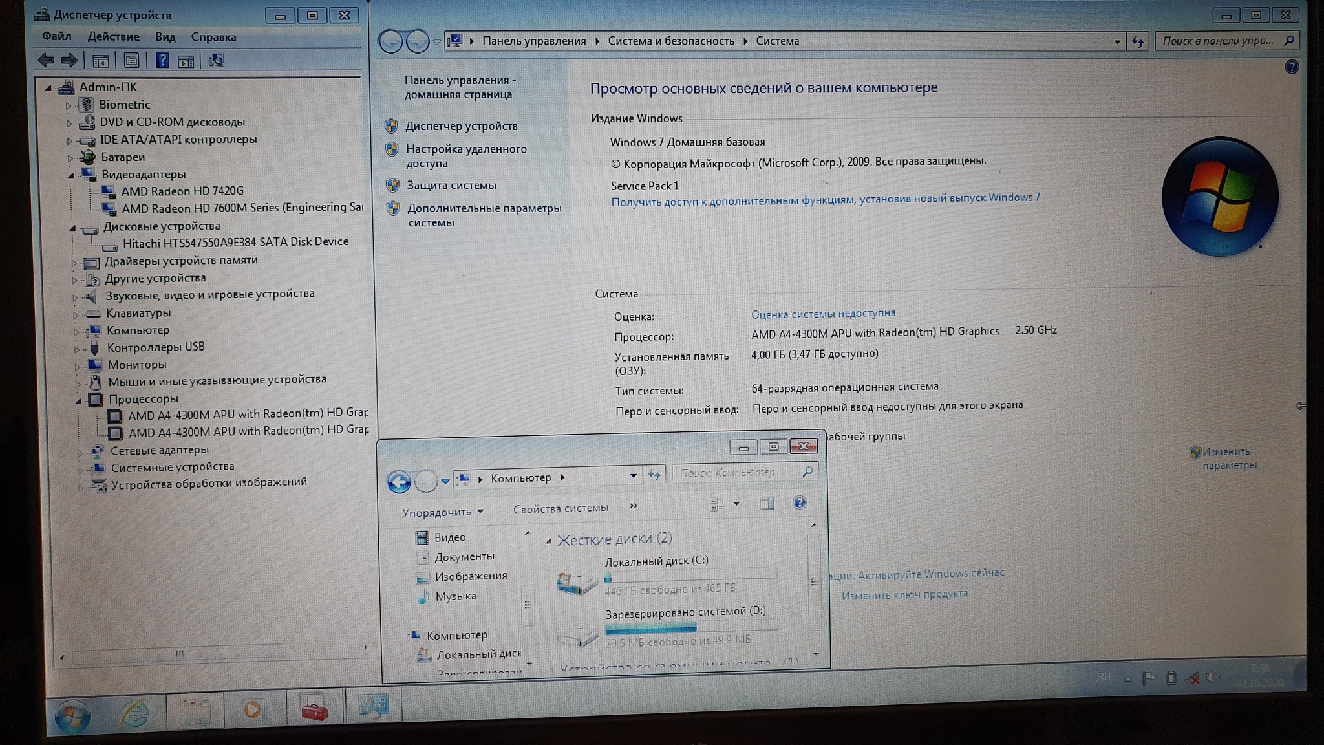Click the blue Help question-mark toolbar icon

coord(162,61)
